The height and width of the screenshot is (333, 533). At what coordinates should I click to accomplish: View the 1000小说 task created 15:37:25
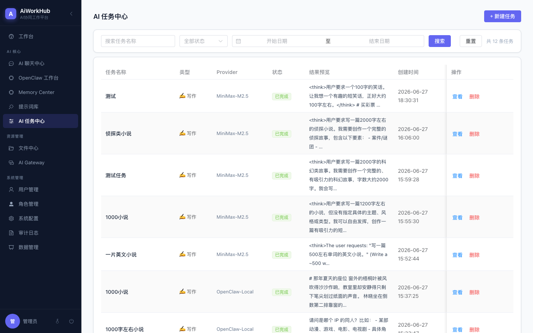coord(457,292)
